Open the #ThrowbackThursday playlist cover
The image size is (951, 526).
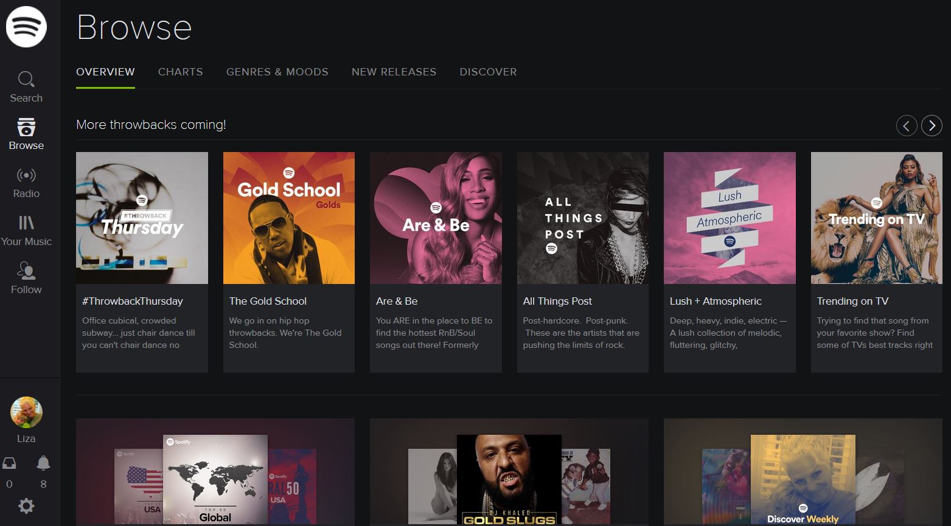pyautogui.click(x=142, y=218)
